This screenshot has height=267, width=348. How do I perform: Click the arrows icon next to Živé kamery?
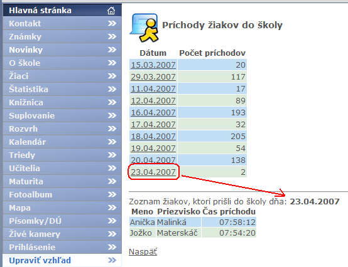(112, 234)
